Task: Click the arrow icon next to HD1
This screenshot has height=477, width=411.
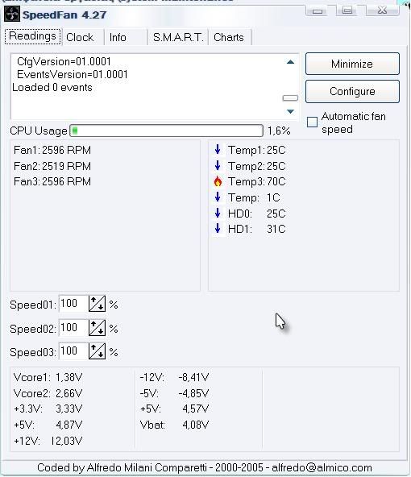Action: pyautogui.click(x=218, y=229)
